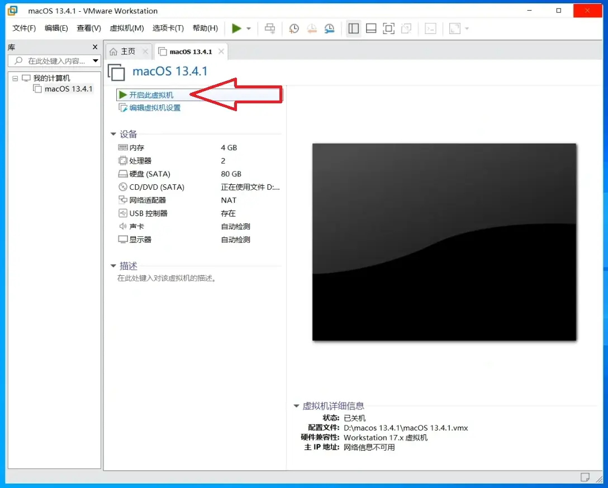Open the 帮助(H) menu
This screenshot has width=608, height=488.
[x=205, y=28]
